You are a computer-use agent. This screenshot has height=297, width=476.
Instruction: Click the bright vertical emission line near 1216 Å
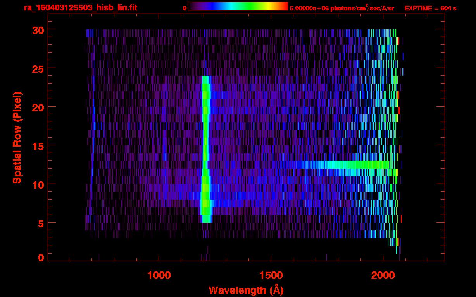pos(206,149)
